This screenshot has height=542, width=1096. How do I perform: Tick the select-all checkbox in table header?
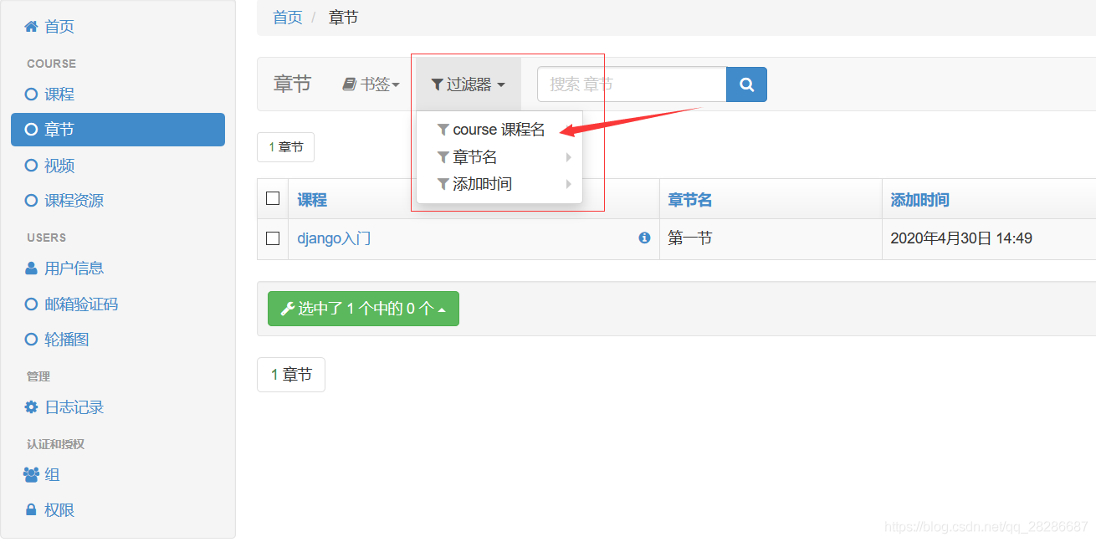(x=273, y=198)
